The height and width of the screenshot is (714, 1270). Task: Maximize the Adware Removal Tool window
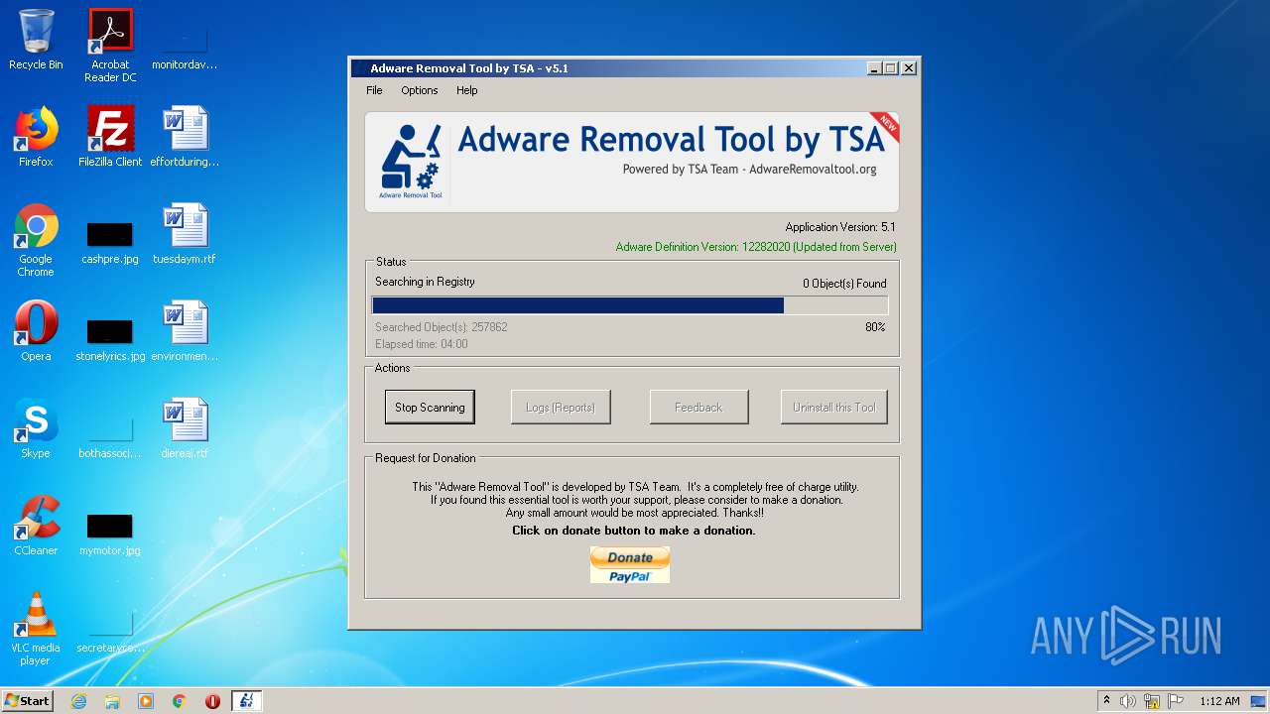891,68
